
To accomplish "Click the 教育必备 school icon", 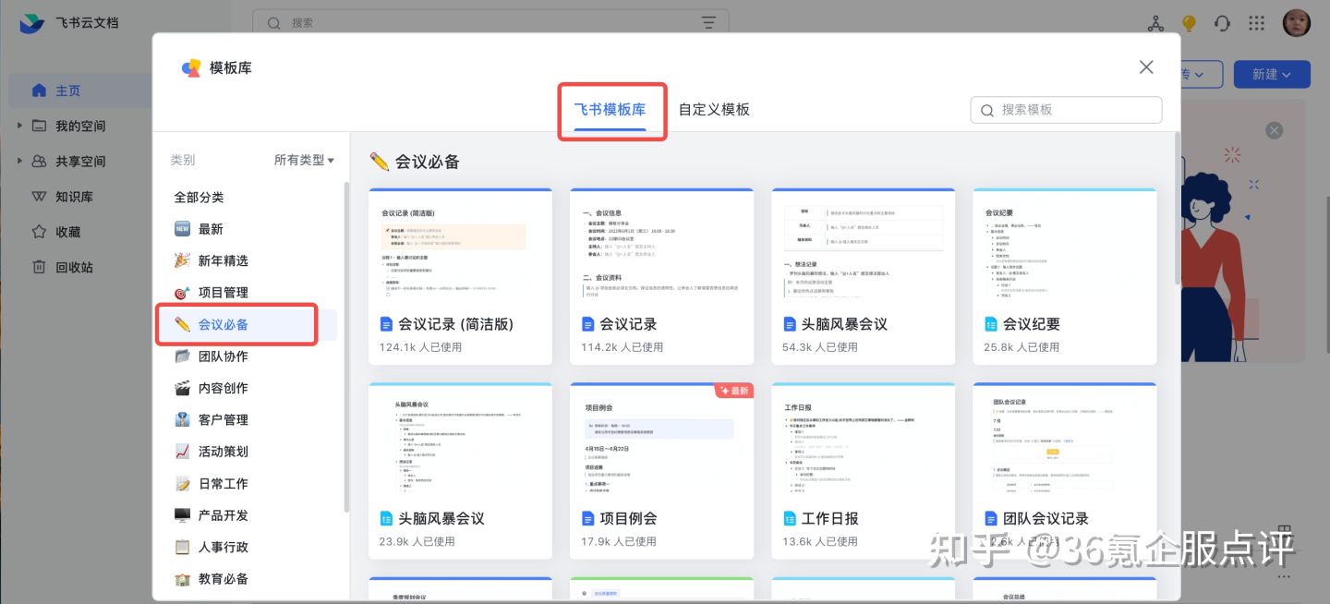I will coord(182,579).
